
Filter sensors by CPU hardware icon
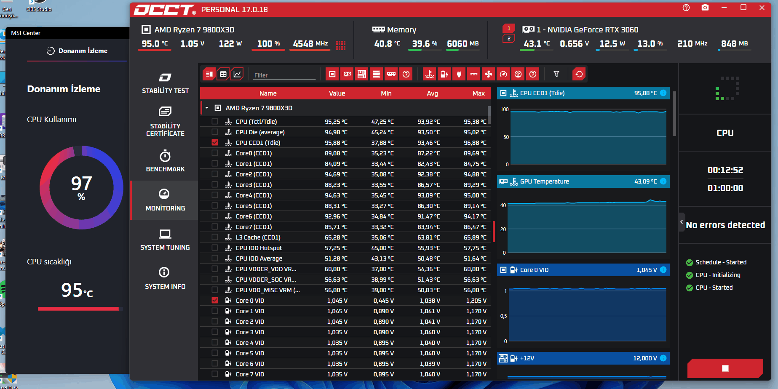332,75
